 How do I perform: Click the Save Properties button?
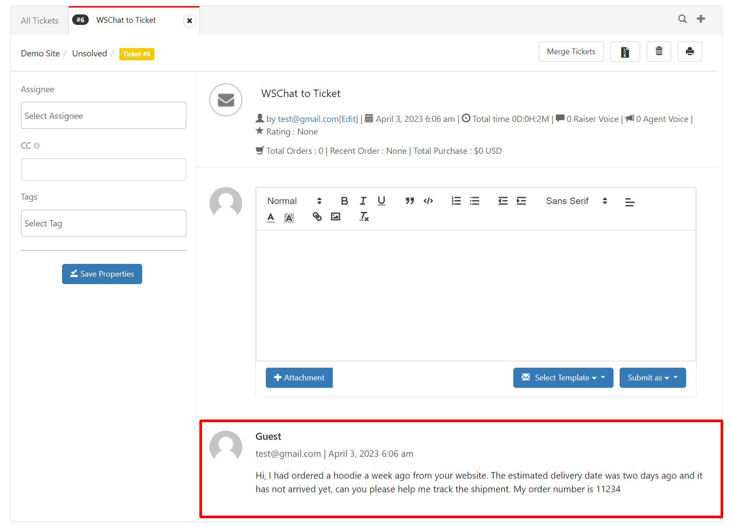tap(102, 274)
